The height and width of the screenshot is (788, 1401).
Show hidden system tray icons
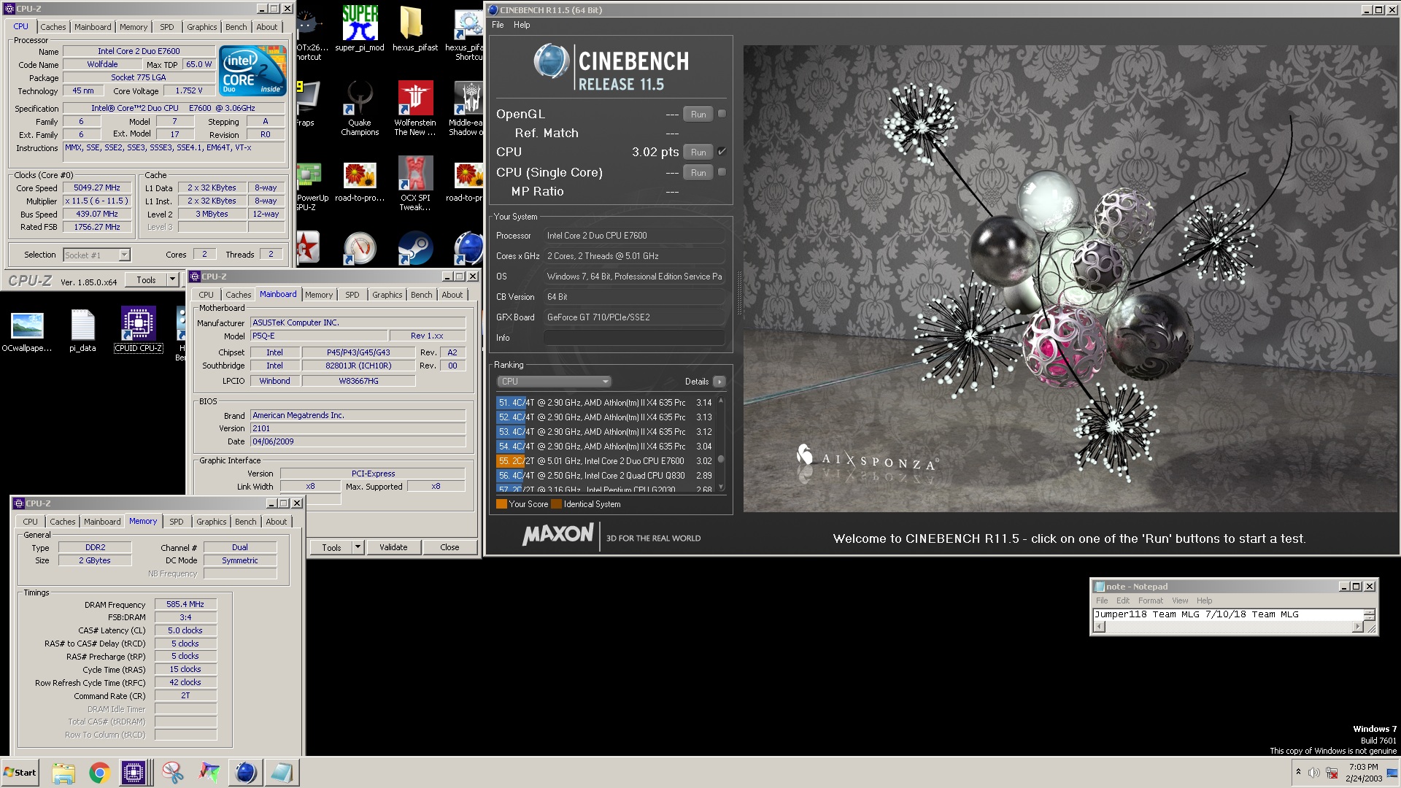(1298, 772)
